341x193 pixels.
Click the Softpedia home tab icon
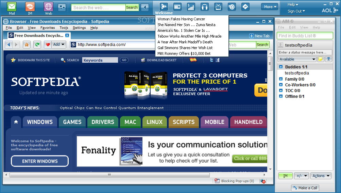tap(16, 122)
